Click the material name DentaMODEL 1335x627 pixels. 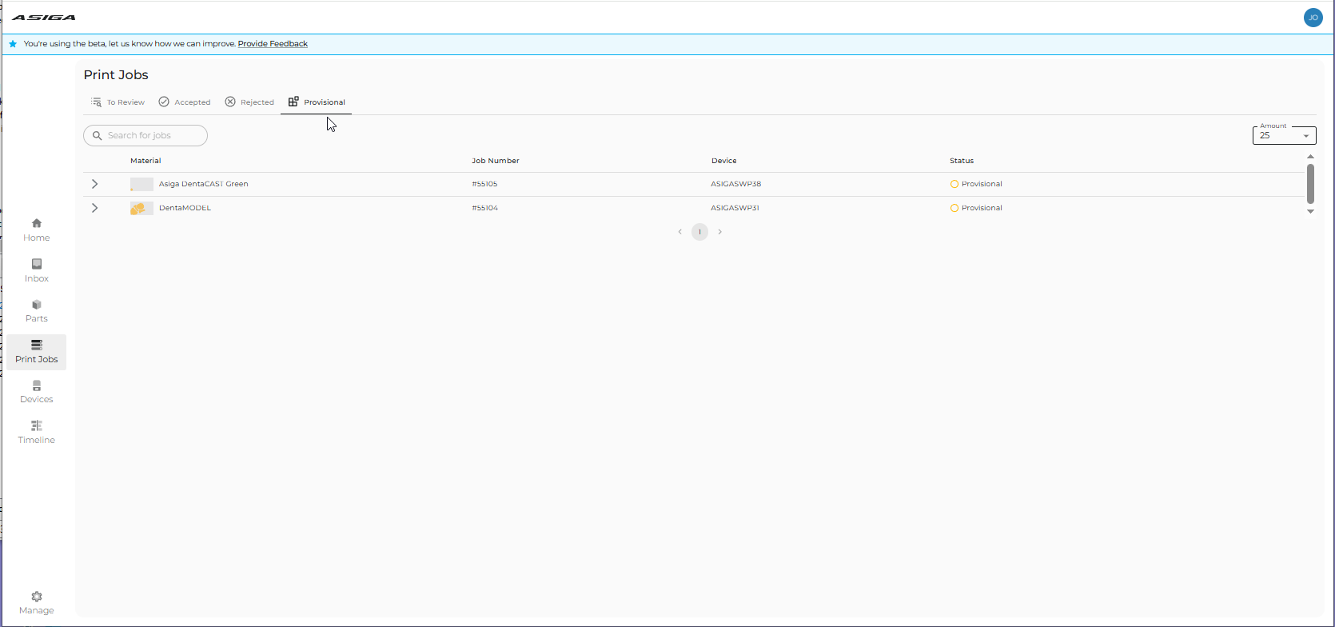pyautogui.click(x=185, y=208)
